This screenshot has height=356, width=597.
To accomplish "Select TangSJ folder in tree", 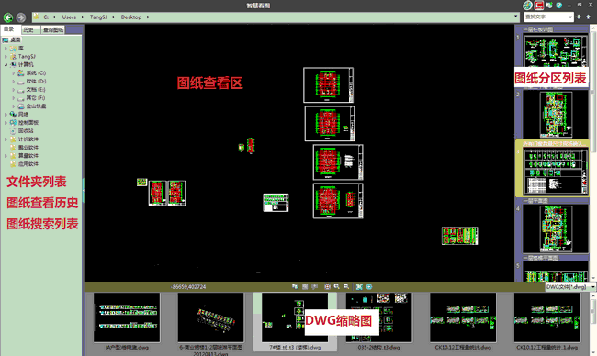I will click(27, 56).
